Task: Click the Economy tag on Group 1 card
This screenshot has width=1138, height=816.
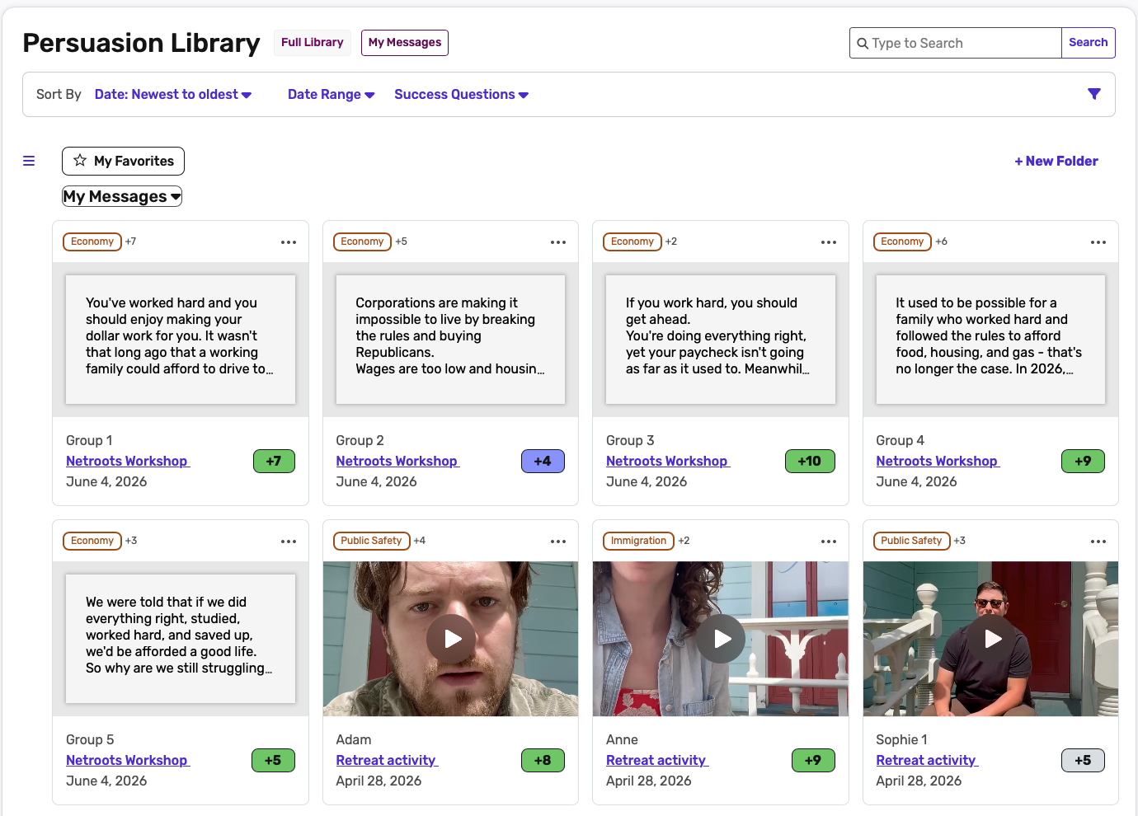Action: tap(92, 242)
